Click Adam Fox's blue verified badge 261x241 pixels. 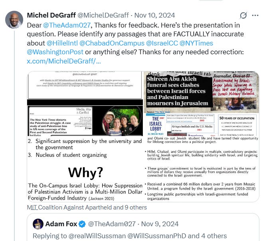coord(82,224)
